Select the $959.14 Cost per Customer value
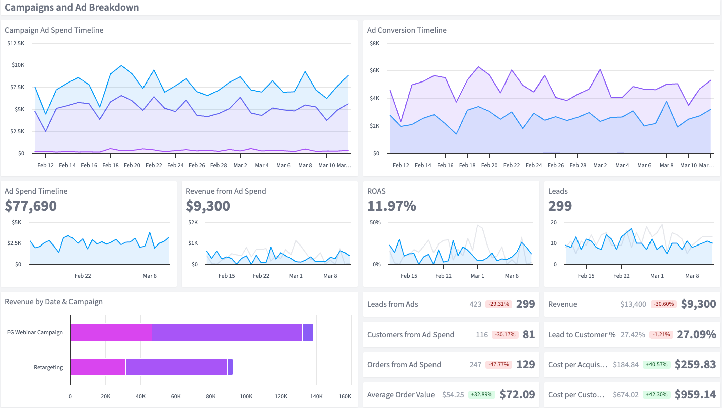This screenshot has height=408, width=722. pyautogui.click(x=695, y=394)
